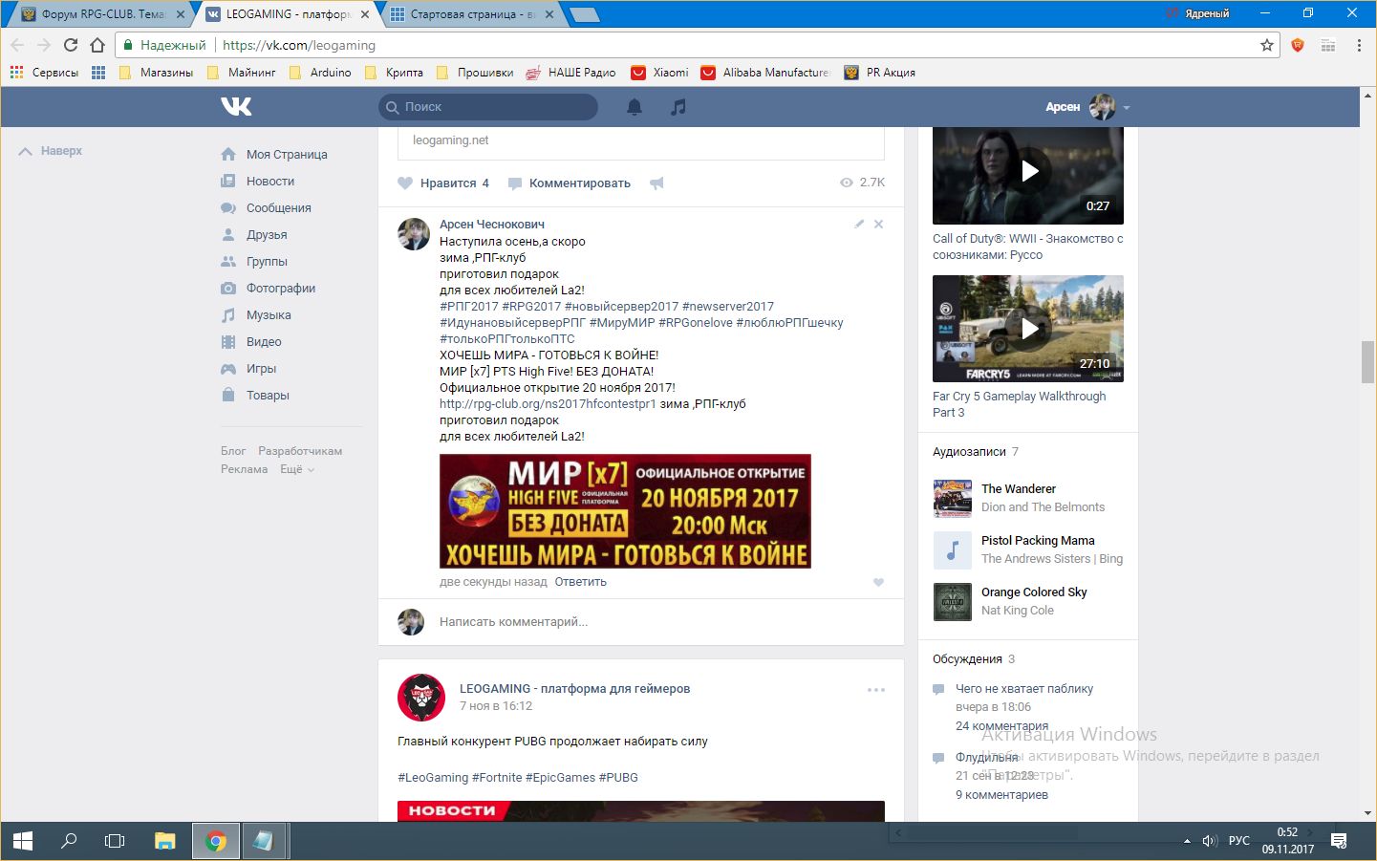This screenshot has width=1377, height=861.
Task: Like the post via Нравится
Action: tap(443, 183)
